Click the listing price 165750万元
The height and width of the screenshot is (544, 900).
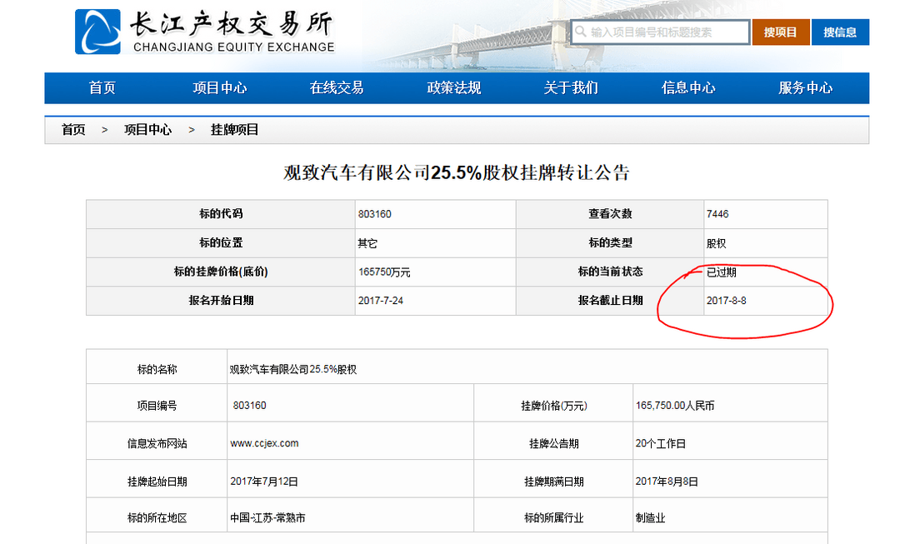(384, 272)
